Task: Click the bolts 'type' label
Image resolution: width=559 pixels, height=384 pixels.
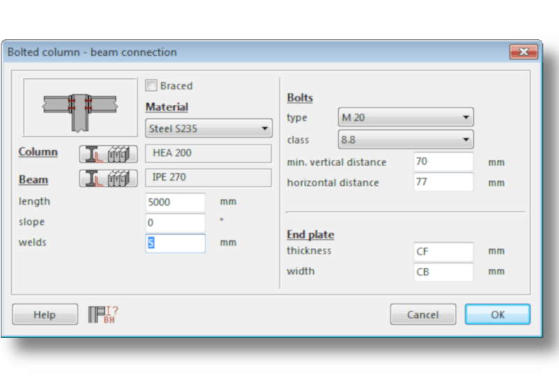Action: [297, 118]
